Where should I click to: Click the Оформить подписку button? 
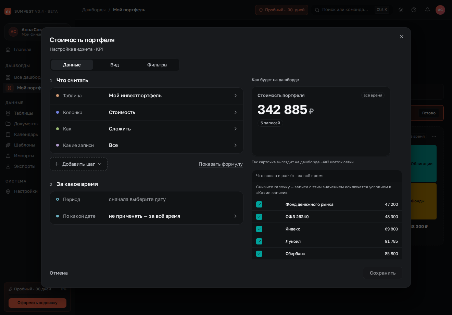click(37, 303)
